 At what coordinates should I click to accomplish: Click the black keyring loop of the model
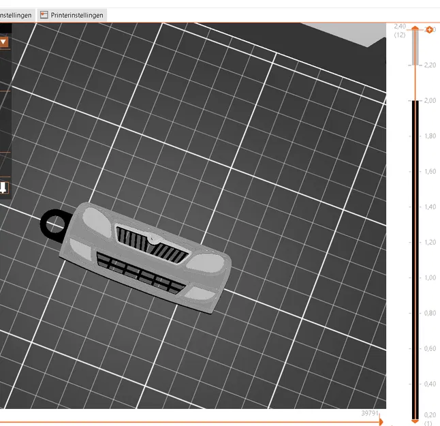(x=54, y=226)
